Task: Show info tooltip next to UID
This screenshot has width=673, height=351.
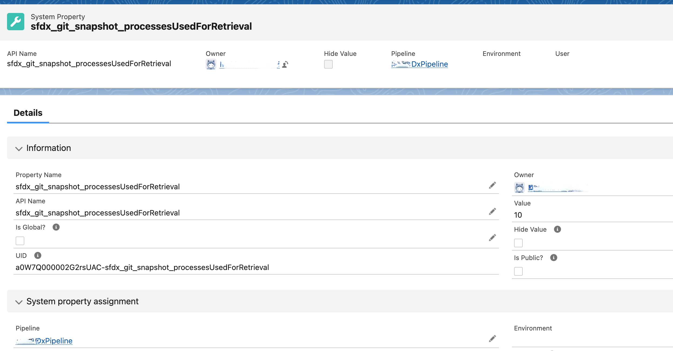Action: 38,255
